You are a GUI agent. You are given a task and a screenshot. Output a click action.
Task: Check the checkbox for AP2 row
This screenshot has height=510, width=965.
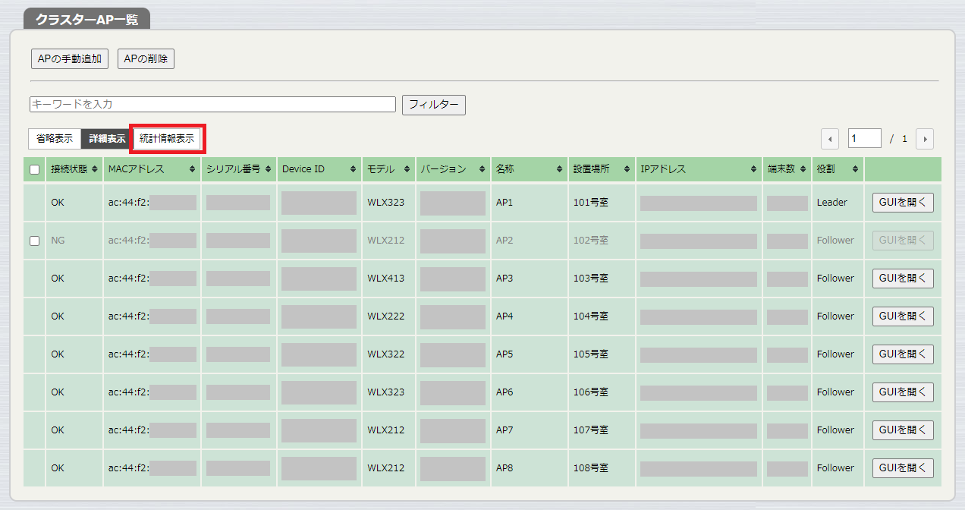tap(33, 240)
